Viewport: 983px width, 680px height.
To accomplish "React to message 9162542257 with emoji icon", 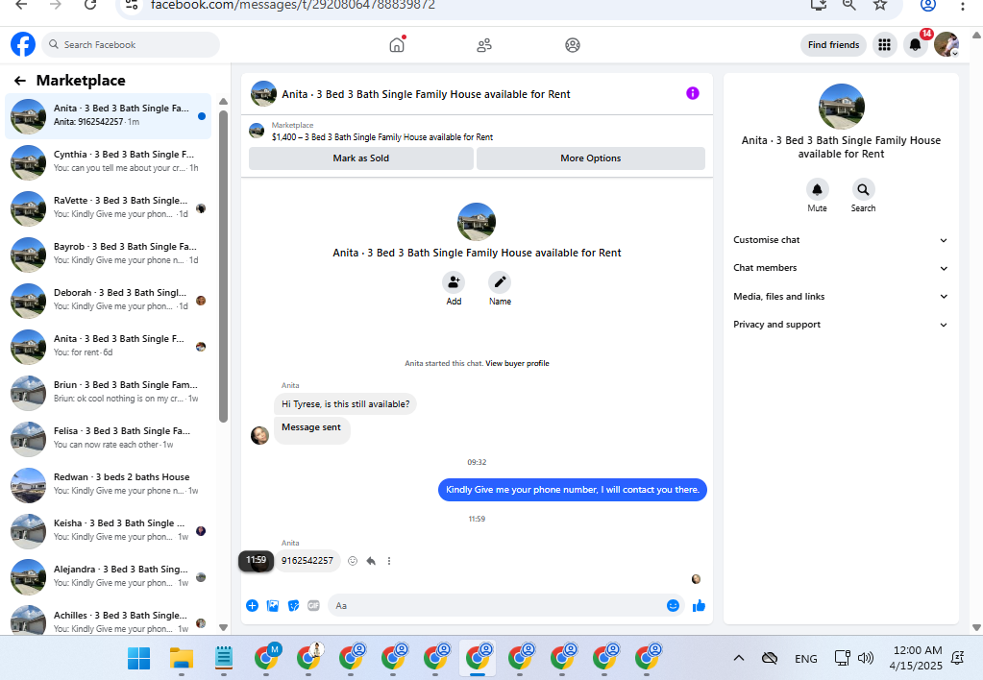I will click(x=353, y=561).
